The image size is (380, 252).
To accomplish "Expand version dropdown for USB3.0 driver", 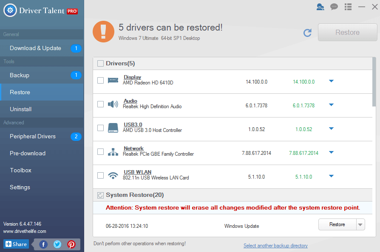I will (x=331, y=129).
